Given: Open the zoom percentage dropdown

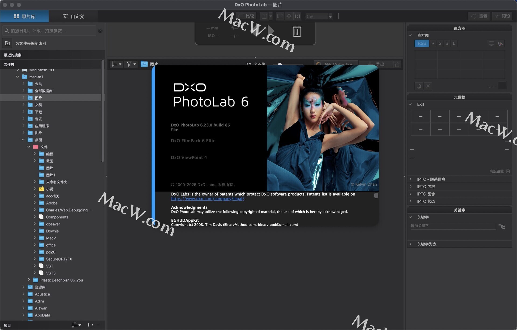Looking at the screenshot, I should pyautogui.click(x=330, y=16).
